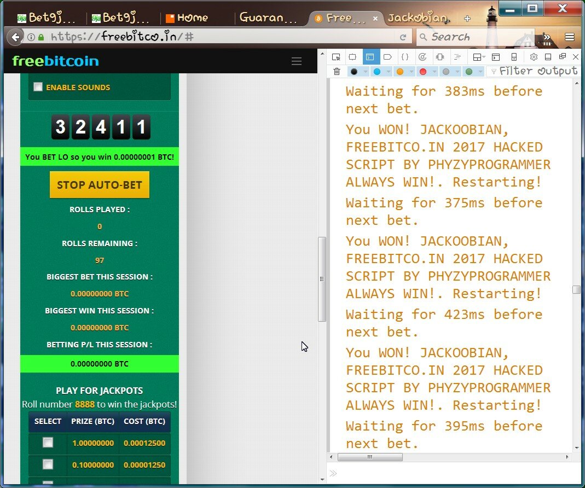Click the freebitcoin logo

click(x=55, y=61)
